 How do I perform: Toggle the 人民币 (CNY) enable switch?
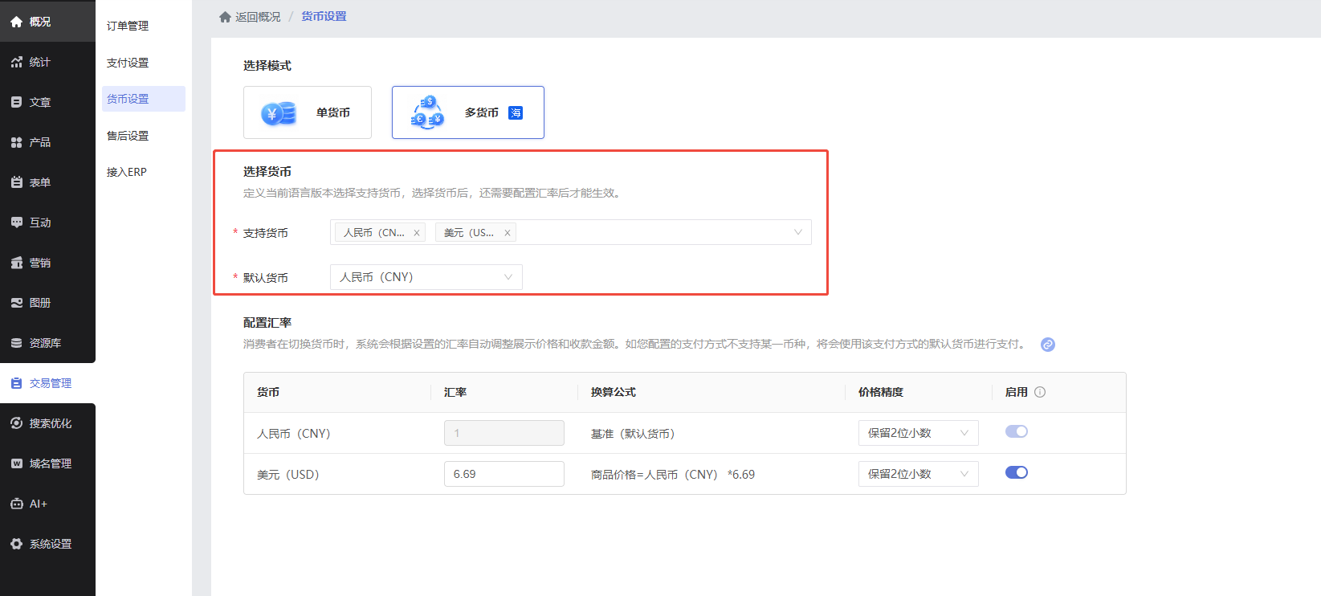(x=1017, y=431)
